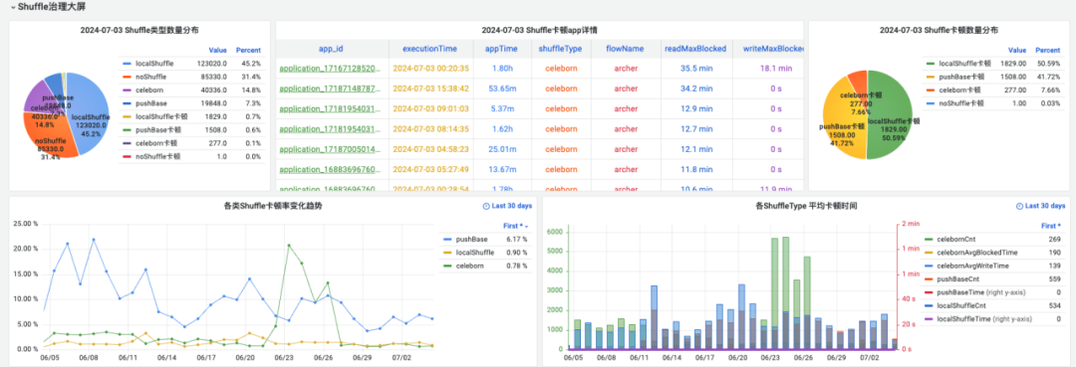The height and width of the screenshot is (367, 1076).
Task: Open the application link in the 05:27:49 row
Action: [x=330, y=169]
